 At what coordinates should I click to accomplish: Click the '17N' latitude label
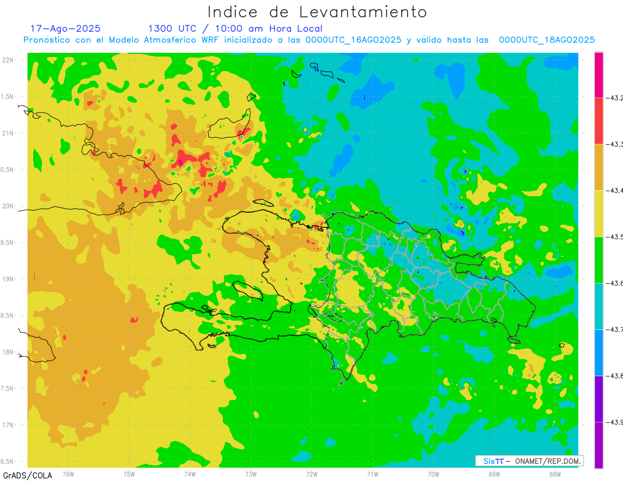[x=9, y=425]
